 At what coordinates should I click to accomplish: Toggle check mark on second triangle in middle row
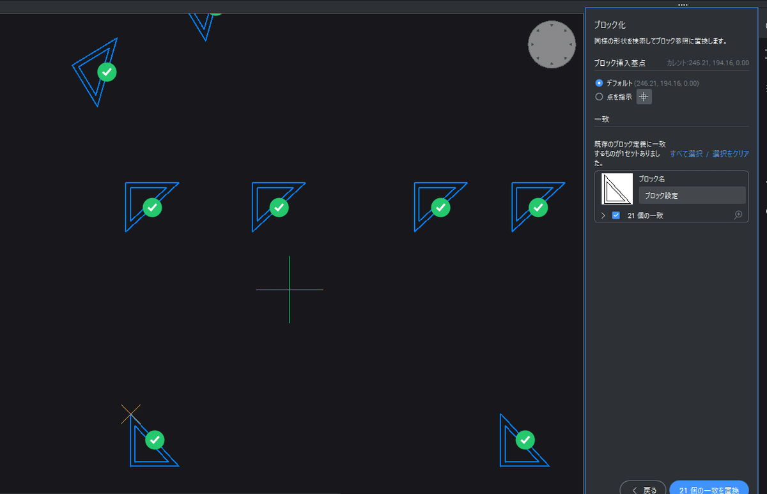[279, 208]
